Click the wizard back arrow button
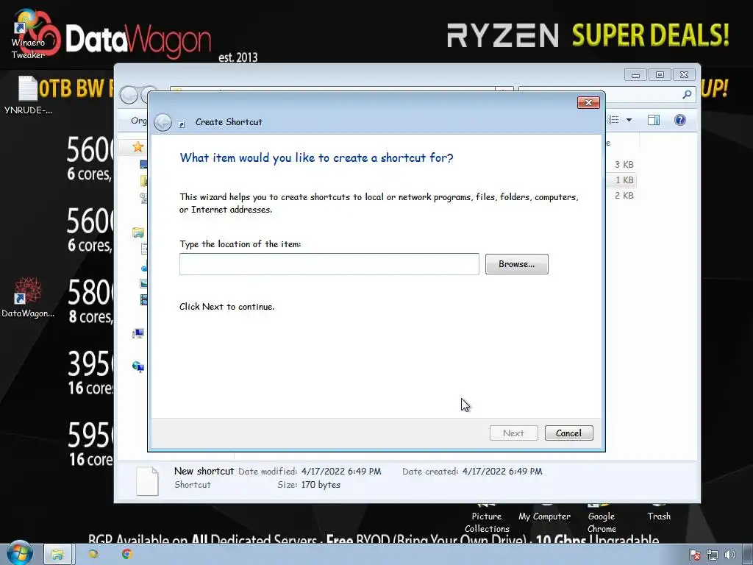This screenshot has width=753, height=565. point(163,122)
